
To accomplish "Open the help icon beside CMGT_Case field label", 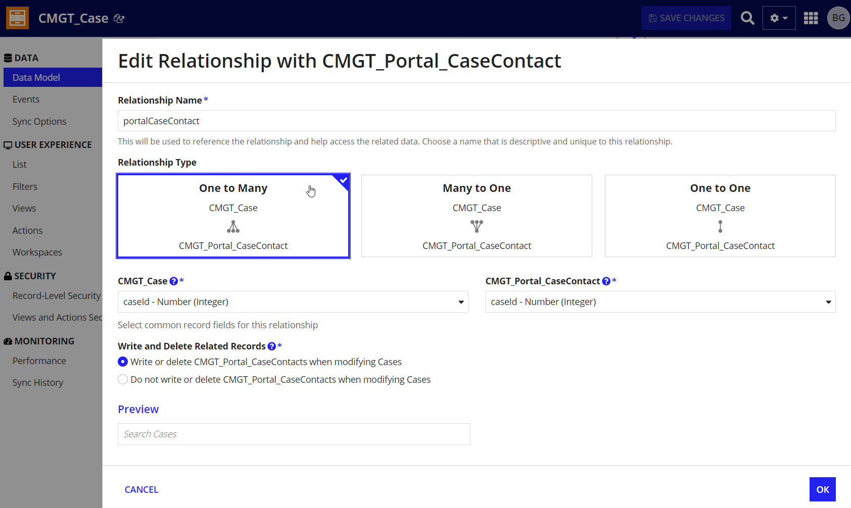I will (x=174, y=281).
